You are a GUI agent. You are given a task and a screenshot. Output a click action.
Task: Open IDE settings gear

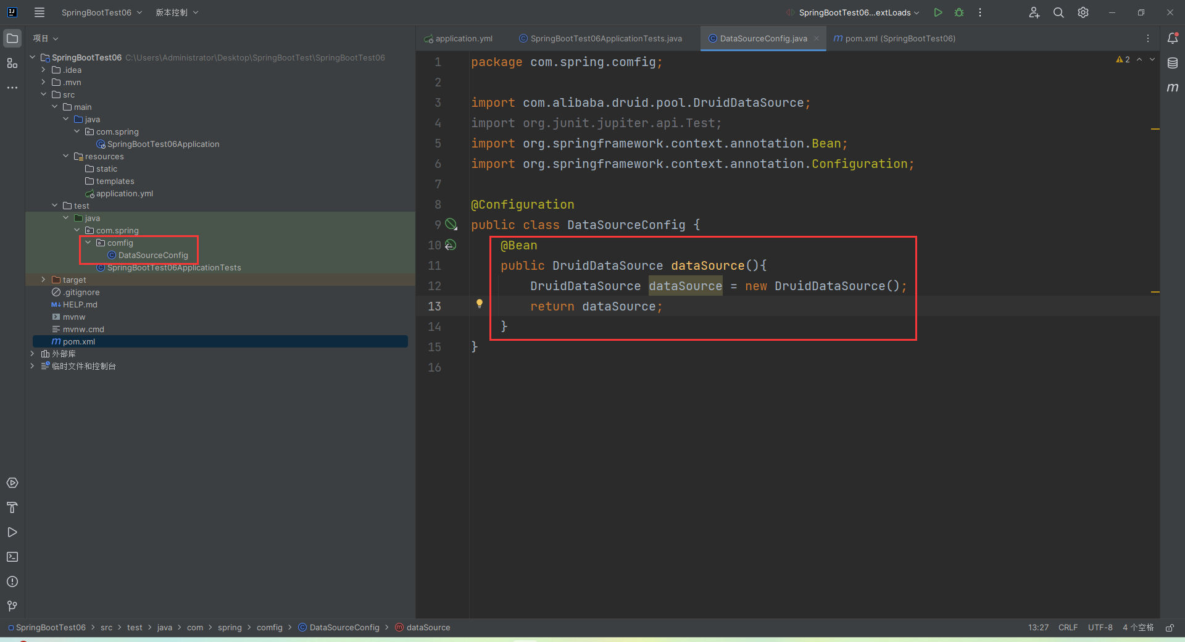click(1083, 12)
